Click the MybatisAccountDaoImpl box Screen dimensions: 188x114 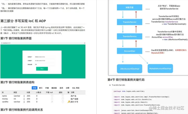coord(160,69)
